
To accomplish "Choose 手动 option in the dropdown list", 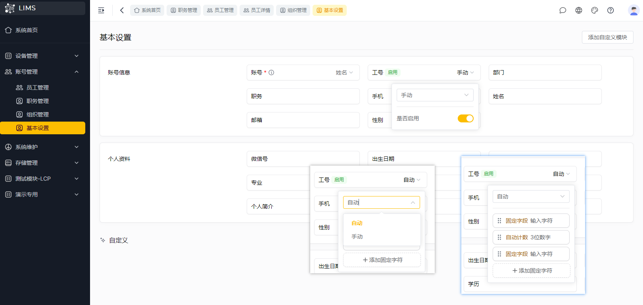I will point(382,236).
